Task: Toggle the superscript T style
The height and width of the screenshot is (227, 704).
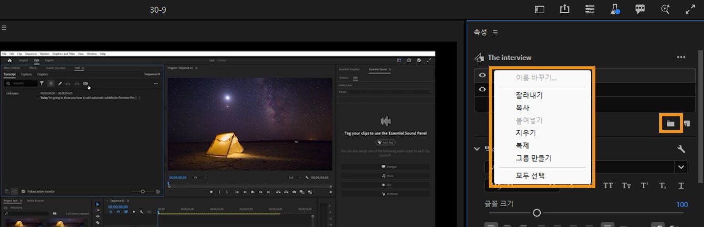Action: click(644, 186)
